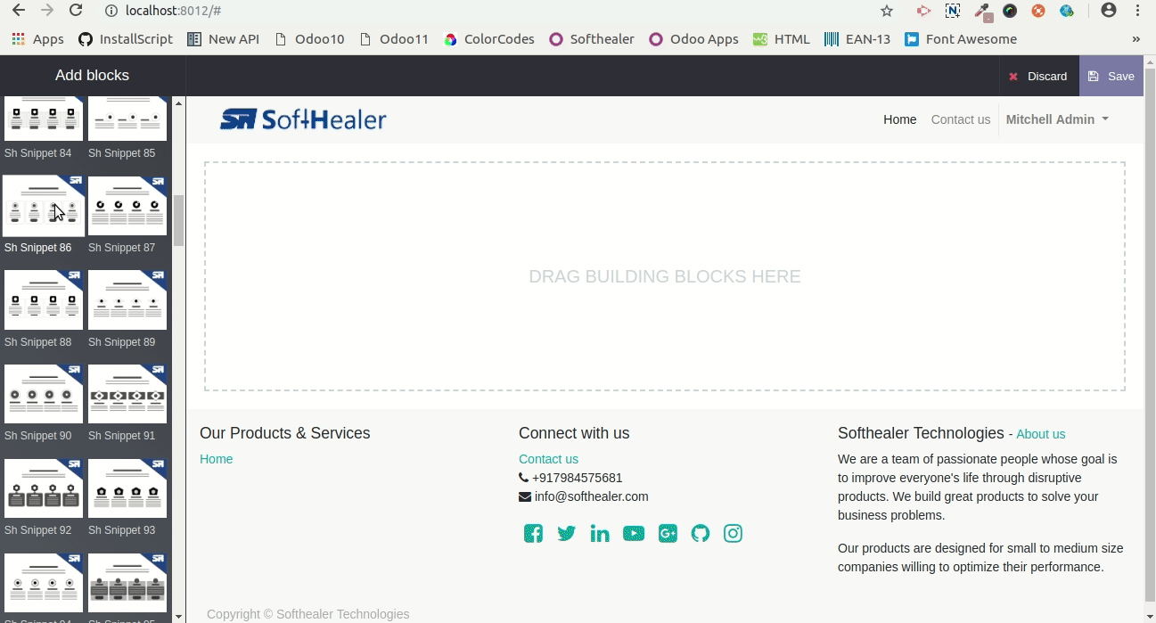1156x623 pixels.
Task: Click the info@softhealer.com email text
Action: [591, 496]
